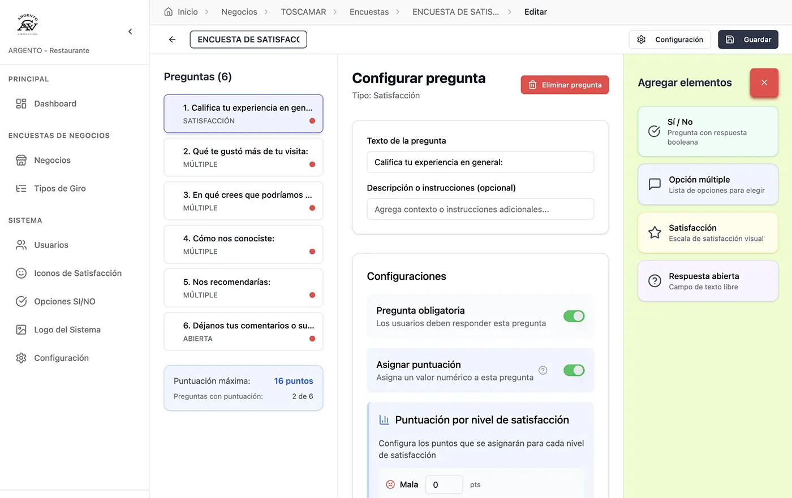
Task: Set points in the Mala score field
Action: pos(444,484)
